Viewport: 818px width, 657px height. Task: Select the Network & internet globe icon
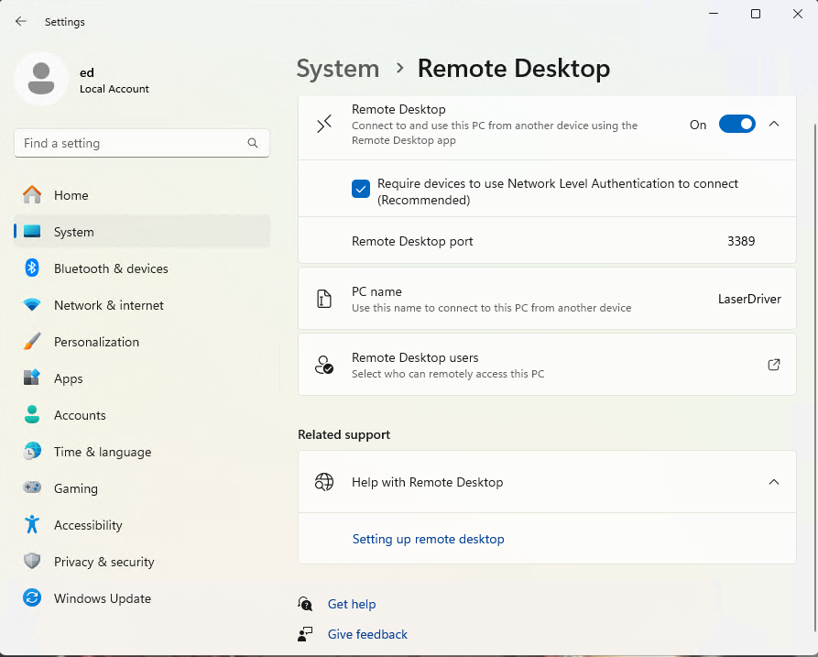pyautogui.click(x=32, y=305)
